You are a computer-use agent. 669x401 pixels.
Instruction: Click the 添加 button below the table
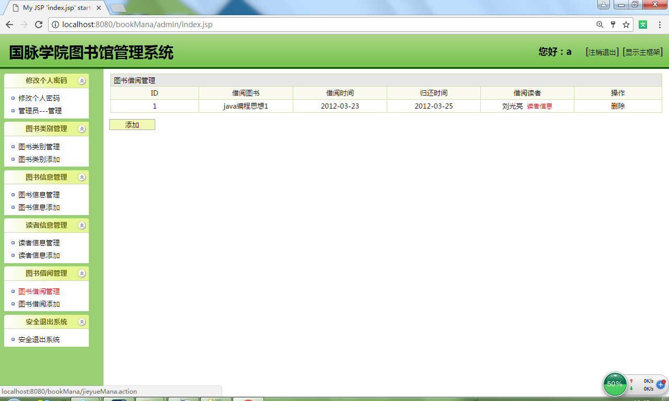132,124
